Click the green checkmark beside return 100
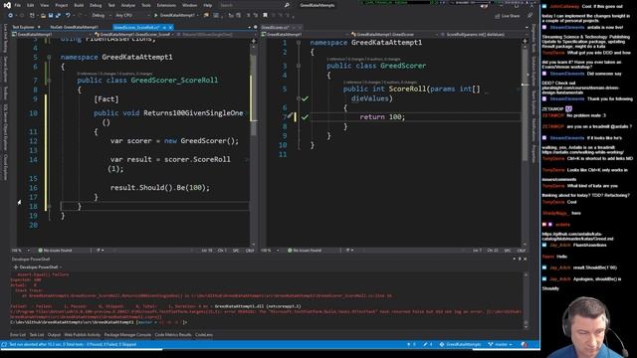This screenshot has height=358, width=637. point(306,117)
